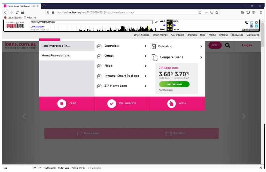This screenshot has height=172, width=266.
Task: Show sidebars icon in Firefox toolbar
Action: [248, 12]
